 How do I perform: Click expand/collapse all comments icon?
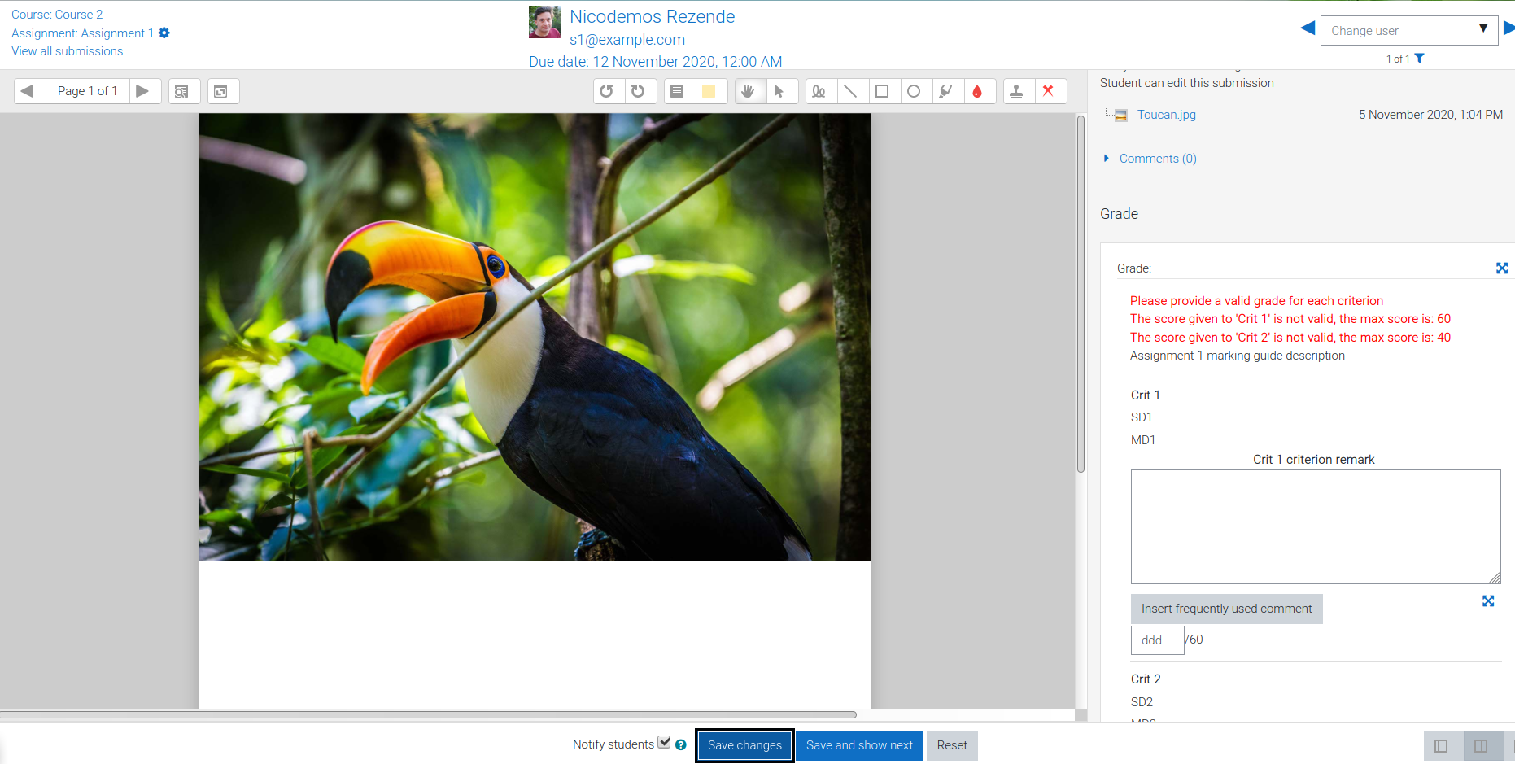[x=221, y=91]
